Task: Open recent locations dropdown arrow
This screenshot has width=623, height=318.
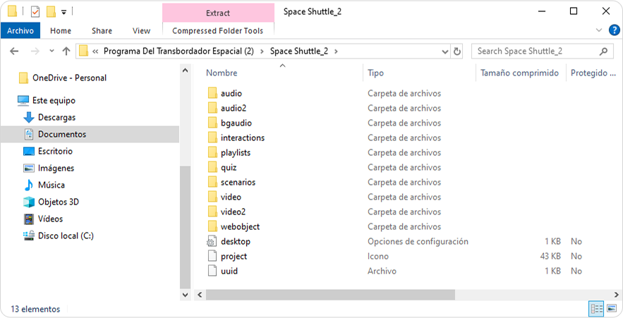Action: click(x=52, y=51)
